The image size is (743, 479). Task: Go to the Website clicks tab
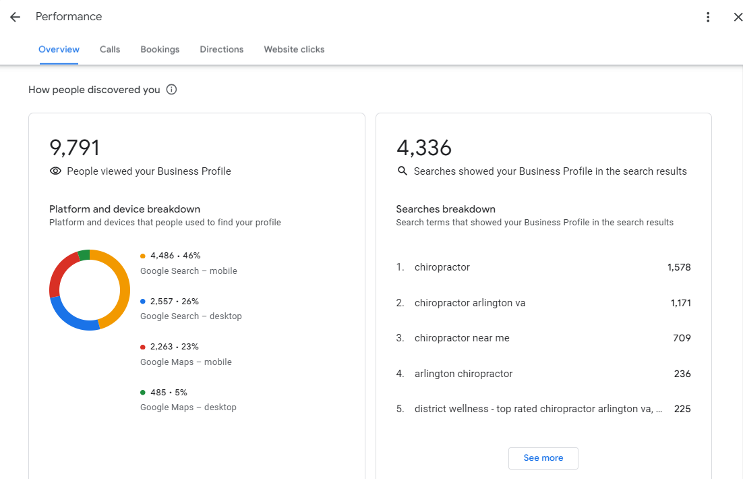[x=294, y=49]
